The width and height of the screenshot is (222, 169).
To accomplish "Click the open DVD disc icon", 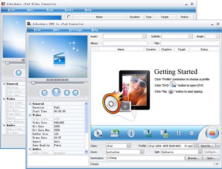I will (x=98, y=133).
